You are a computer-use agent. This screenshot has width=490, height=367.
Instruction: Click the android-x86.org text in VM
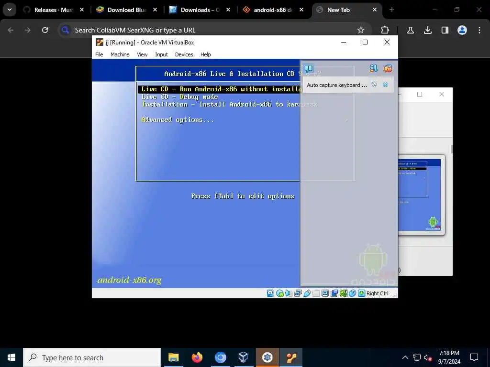pyautogui.click(x=129, y=280)
